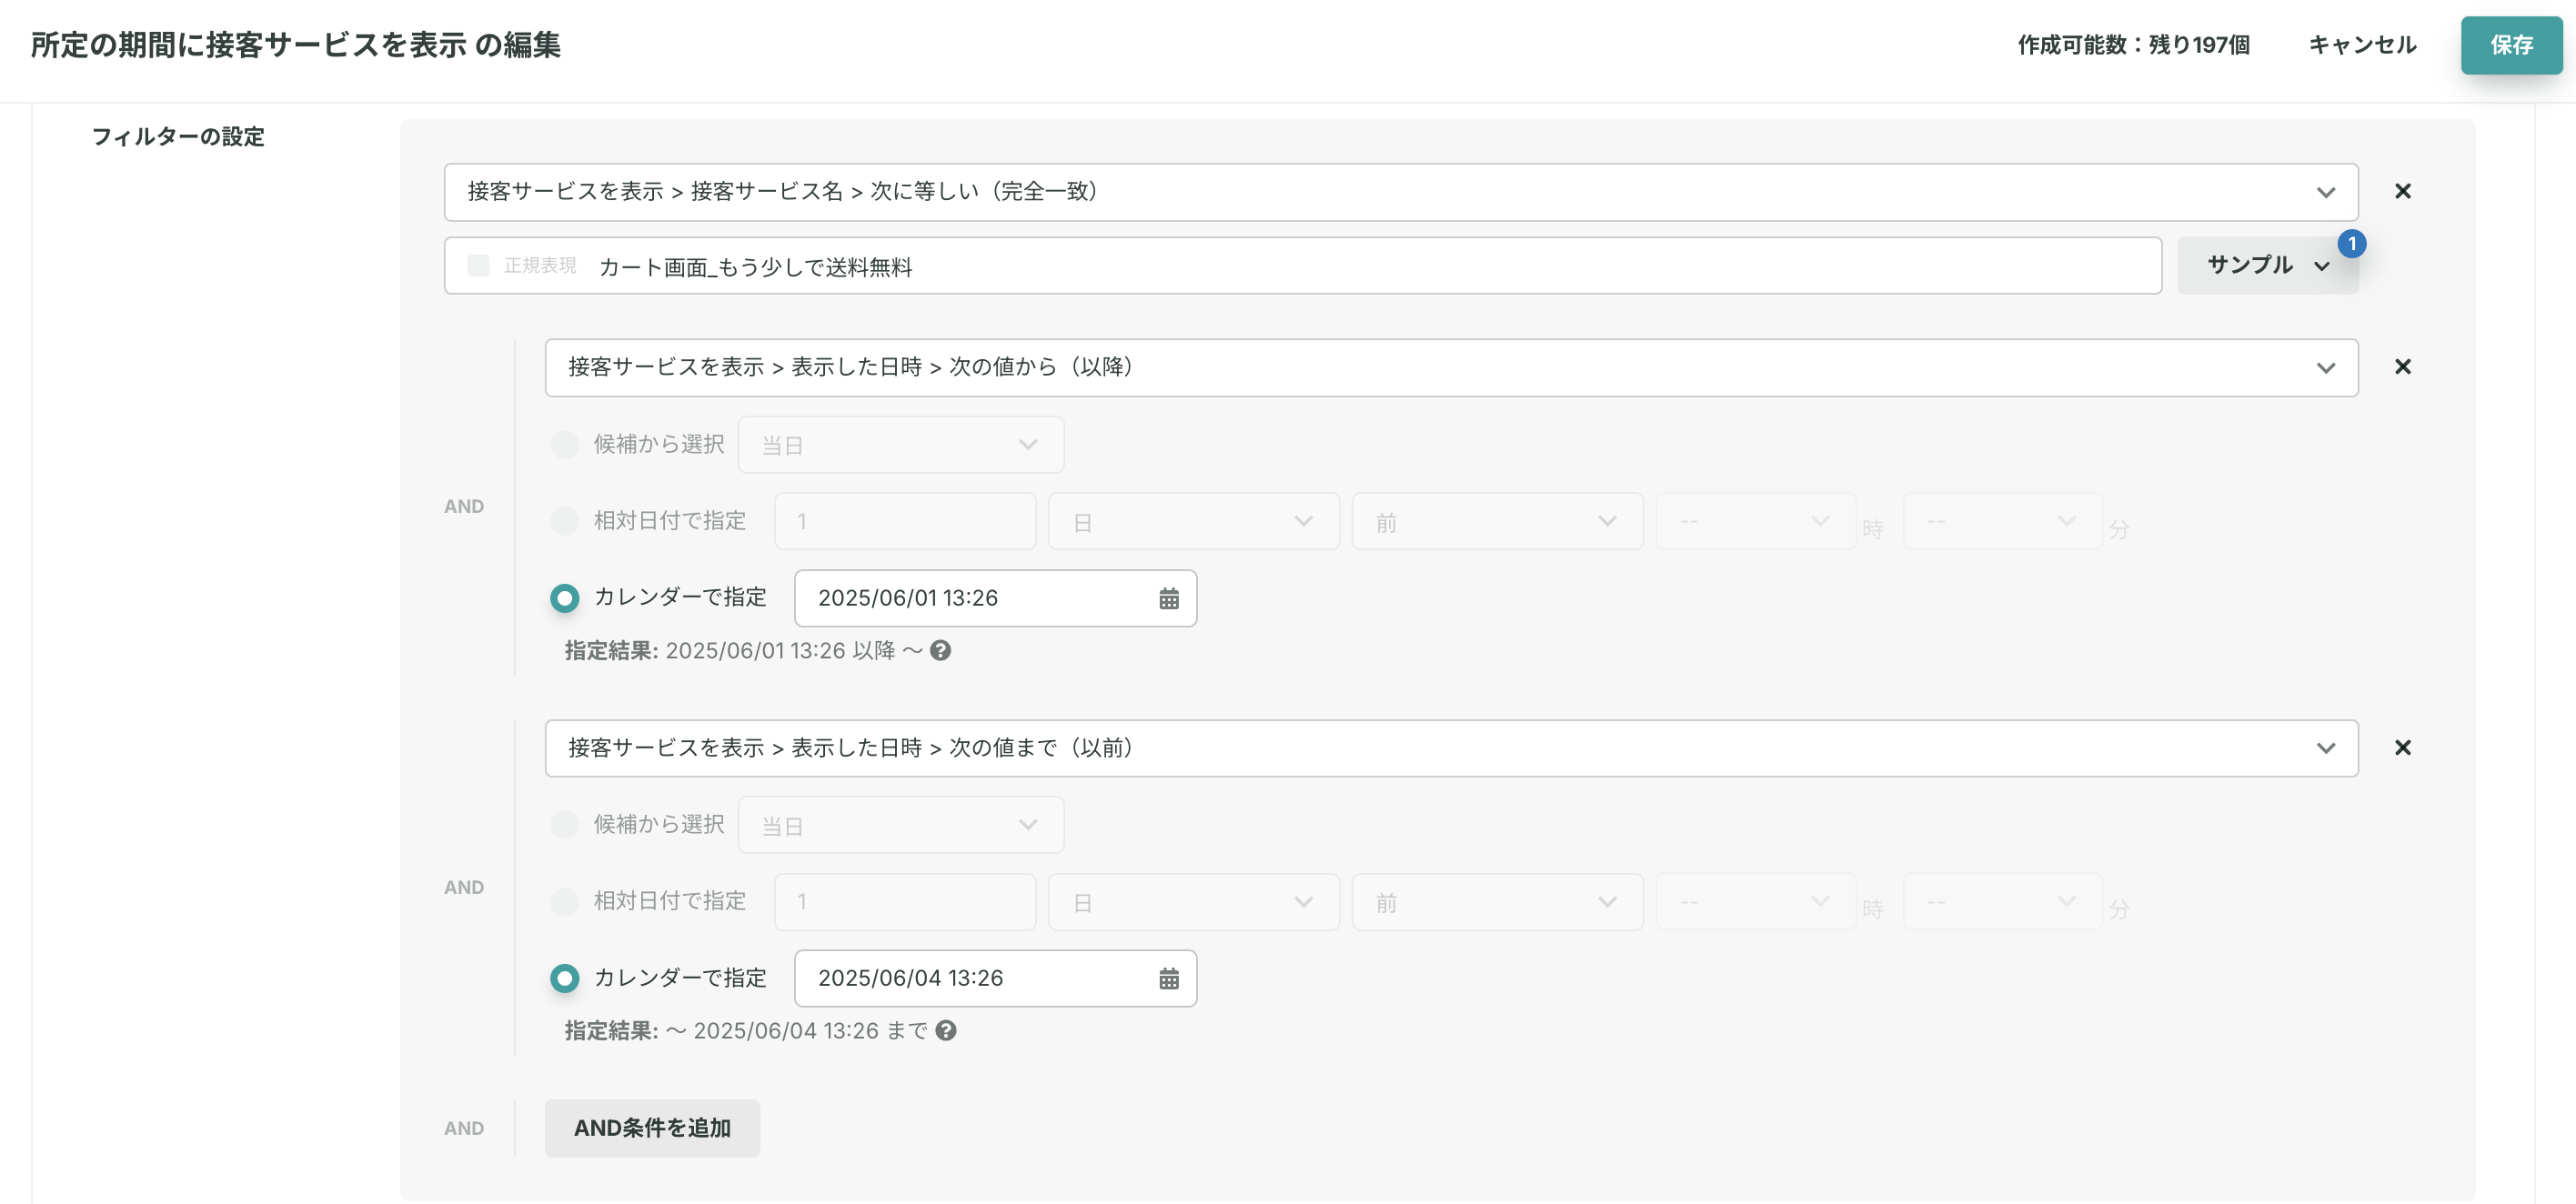Remove the 次の値から（以降） condition
The height and width of the screenshot is (1204, 2576).
pyautogui.click(x=2403, y=367)
